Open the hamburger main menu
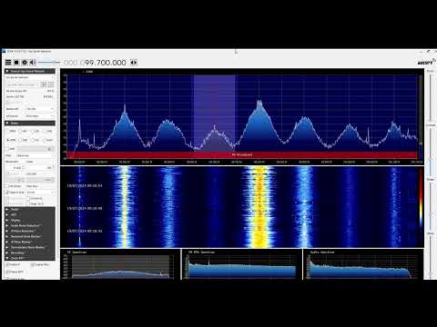This screenshot has height=327, width=437. [8, 63]
